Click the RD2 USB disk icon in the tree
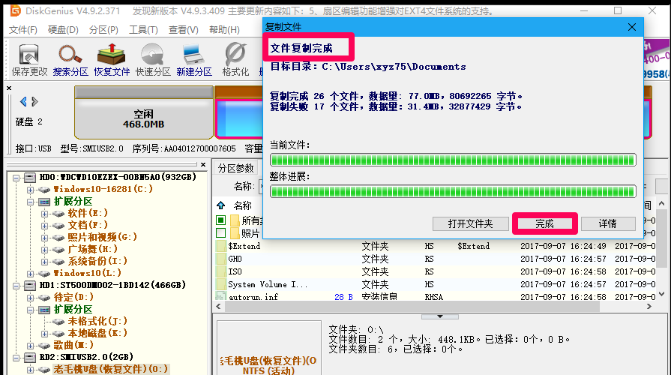Screen dimensions: 671x375 coord(29,357)
